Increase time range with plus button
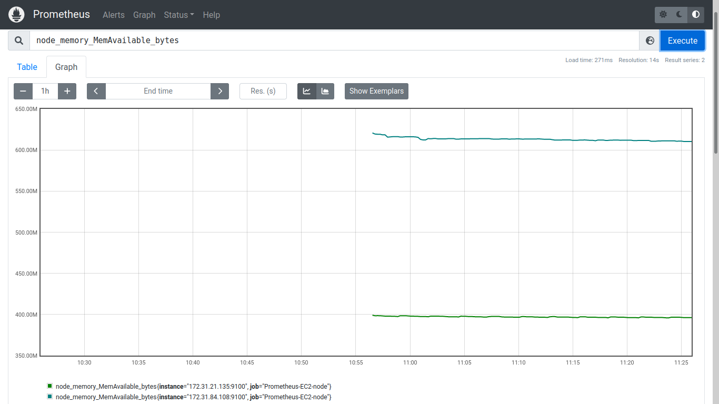The height and width of the screenshot is (404, 719). click(x=67, y=91)
